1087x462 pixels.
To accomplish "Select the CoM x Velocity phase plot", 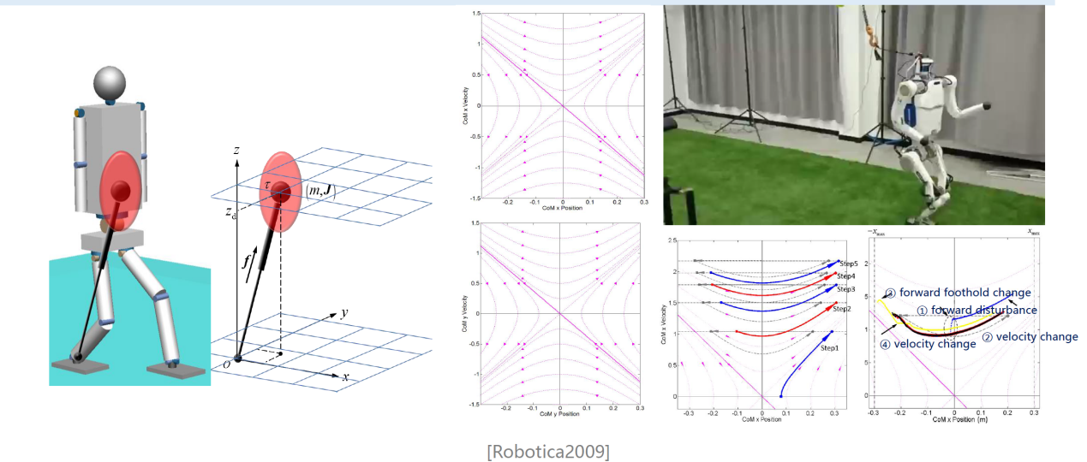I will (x=558, y=110).
